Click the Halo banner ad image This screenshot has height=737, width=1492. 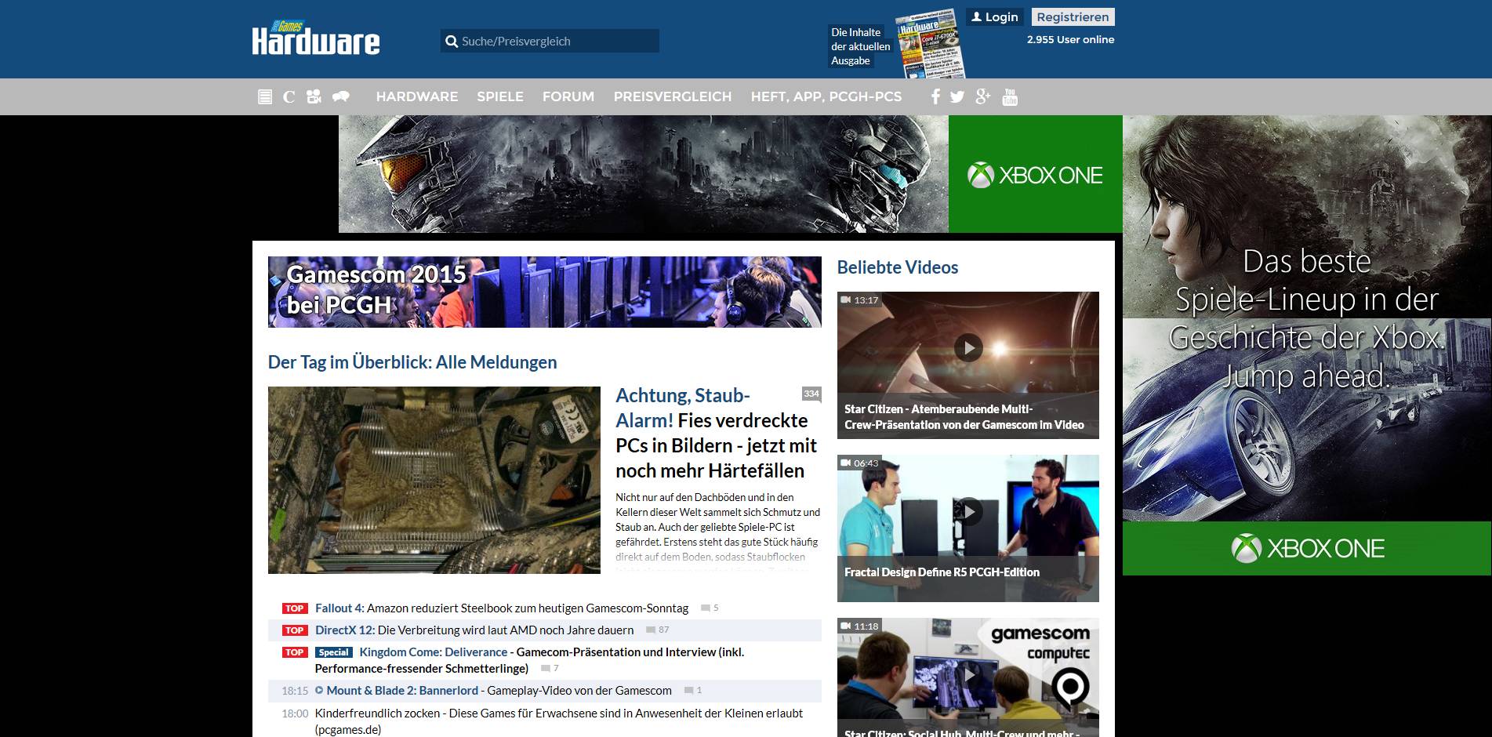click(644, 174)
